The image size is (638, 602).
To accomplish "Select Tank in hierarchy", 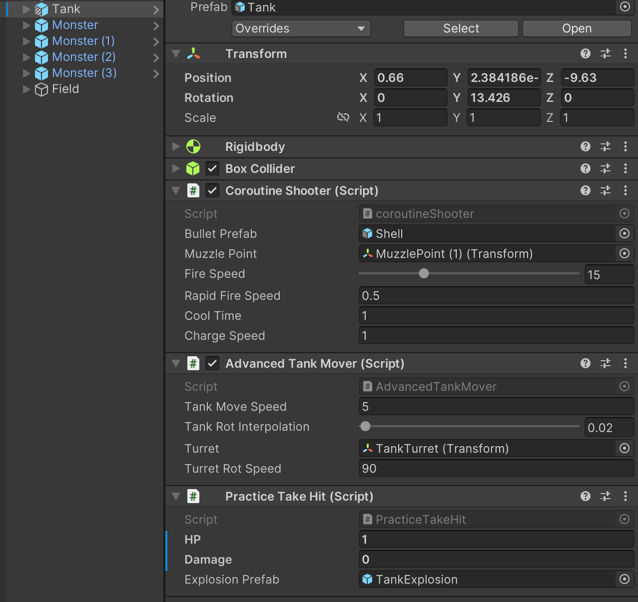I will 66,9.
